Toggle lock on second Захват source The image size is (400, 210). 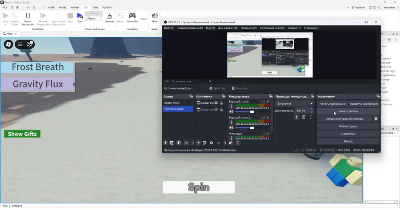click(x=221, y=110)
